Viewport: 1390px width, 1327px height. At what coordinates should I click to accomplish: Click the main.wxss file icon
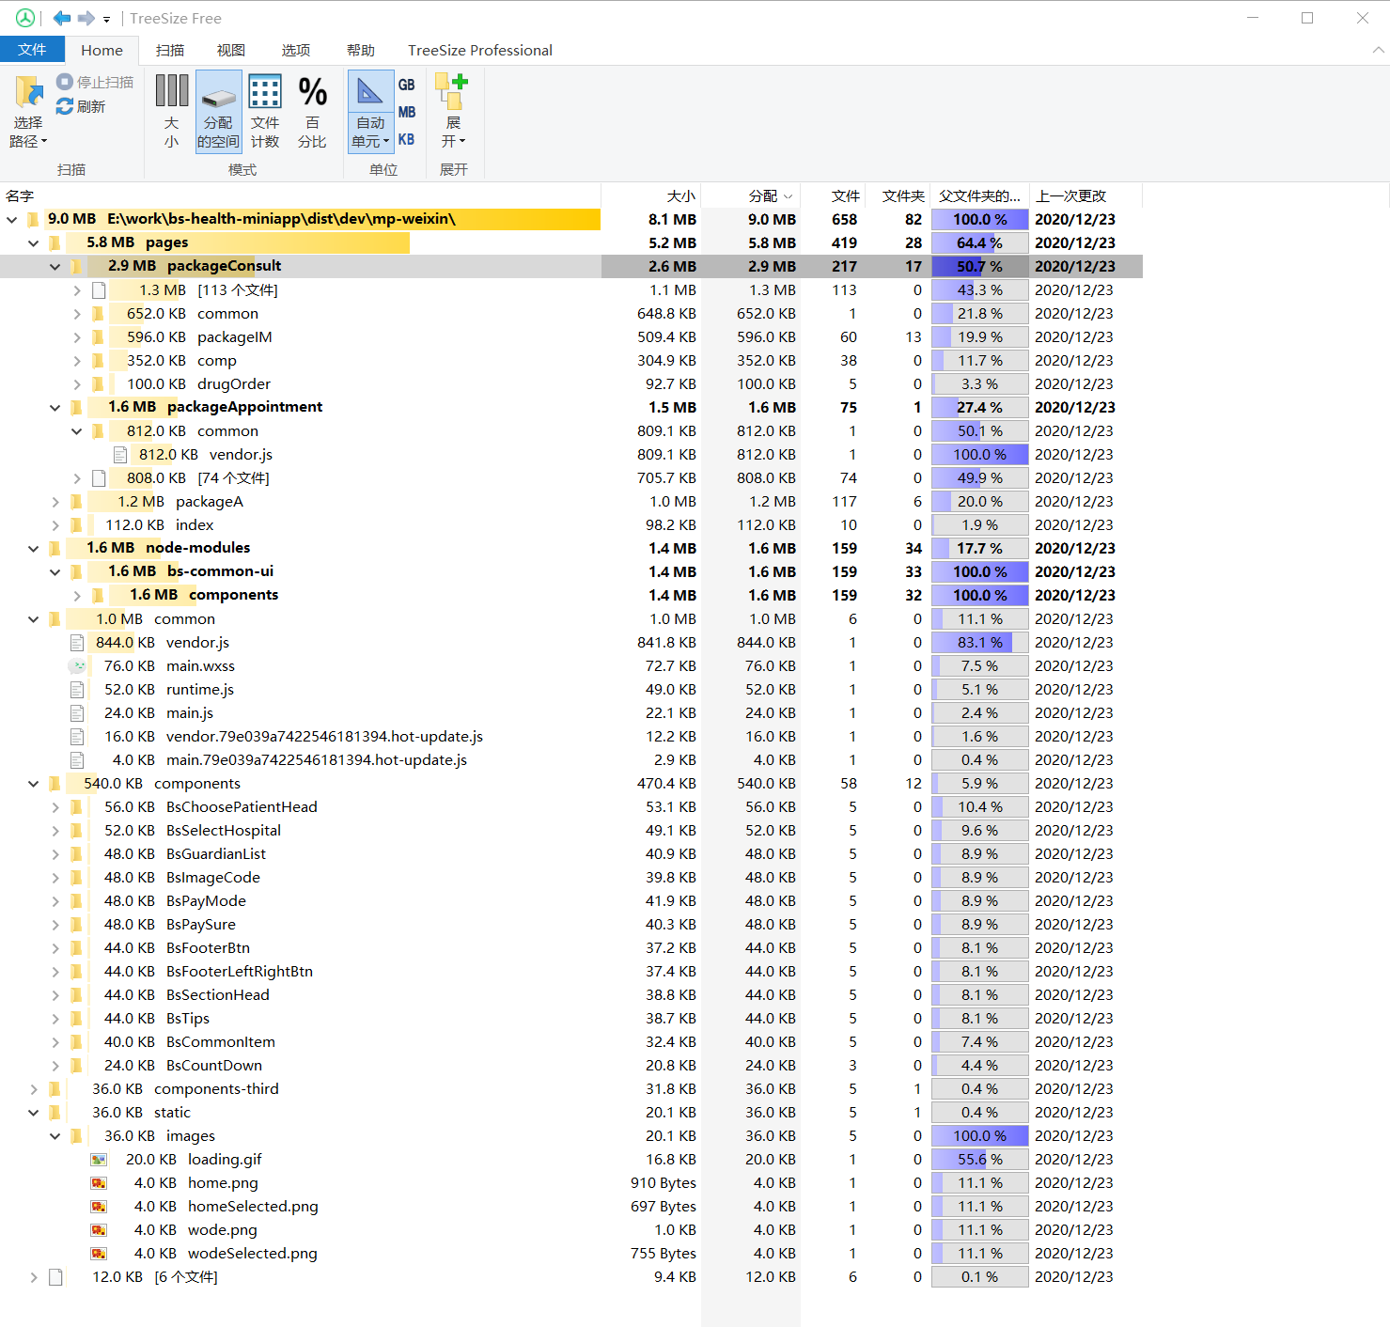(x=77, y=666)
